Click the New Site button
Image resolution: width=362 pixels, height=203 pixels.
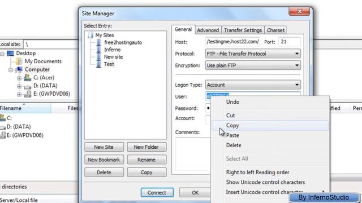tap(104, 147)
